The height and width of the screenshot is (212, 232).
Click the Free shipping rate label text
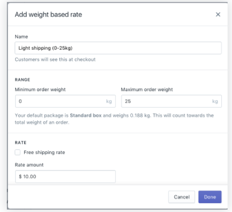tap(44, 152)
